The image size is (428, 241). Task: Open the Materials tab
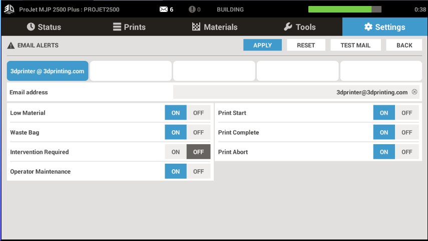click(214, 27)
